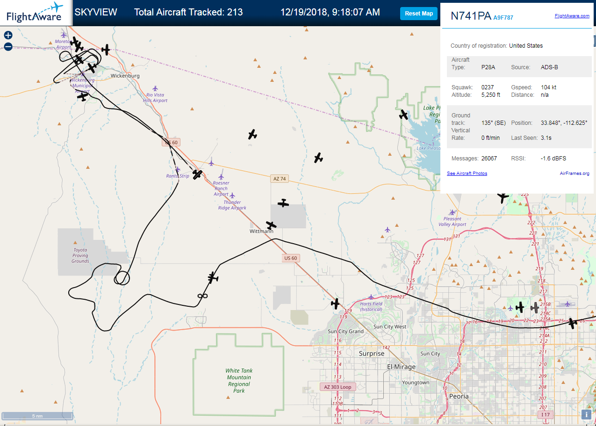Click the Harts Field airport icon
Viewport: 596px width, 426px height.
[371, 297]
